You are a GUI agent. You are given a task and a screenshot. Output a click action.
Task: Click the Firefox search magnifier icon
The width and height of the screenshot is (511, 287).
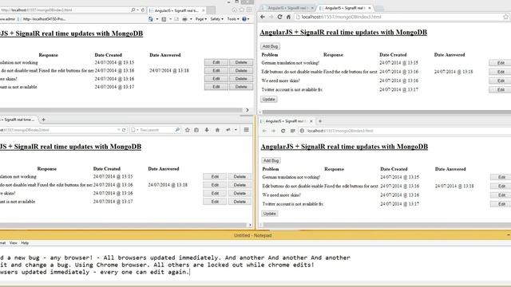pos(177,130)
